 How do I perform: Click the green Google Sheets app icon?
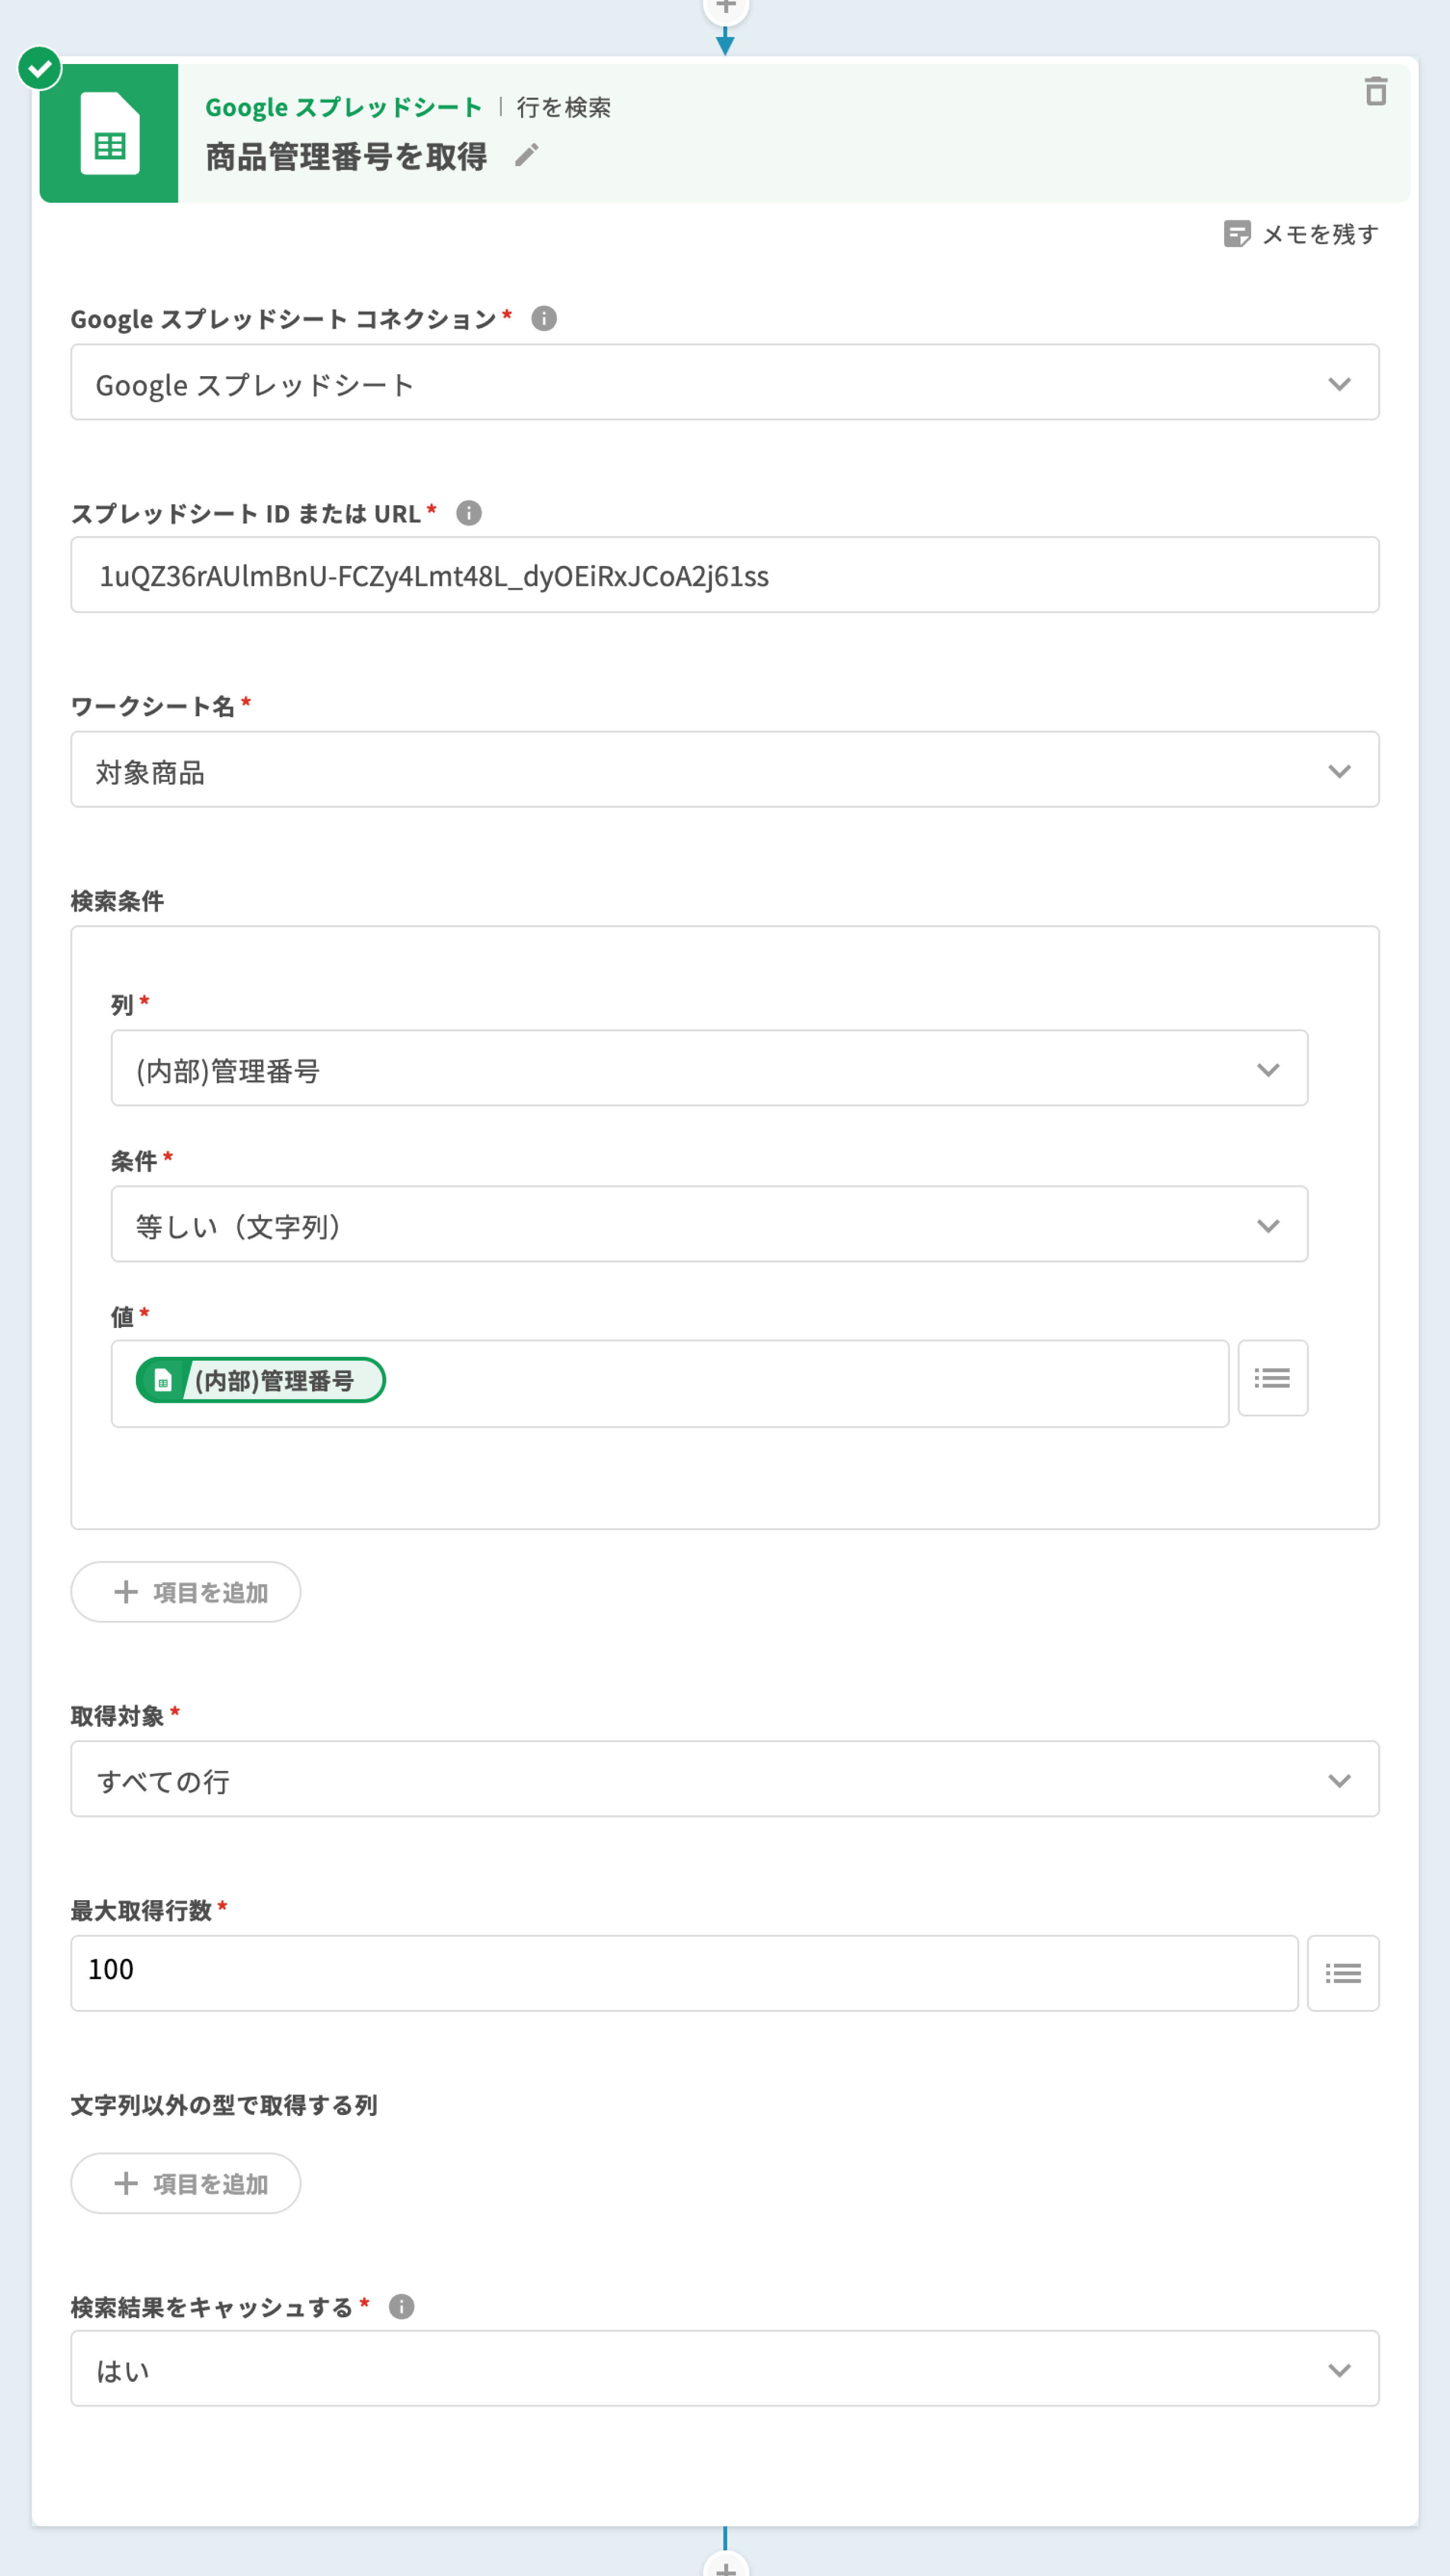(x=109, y=134)
